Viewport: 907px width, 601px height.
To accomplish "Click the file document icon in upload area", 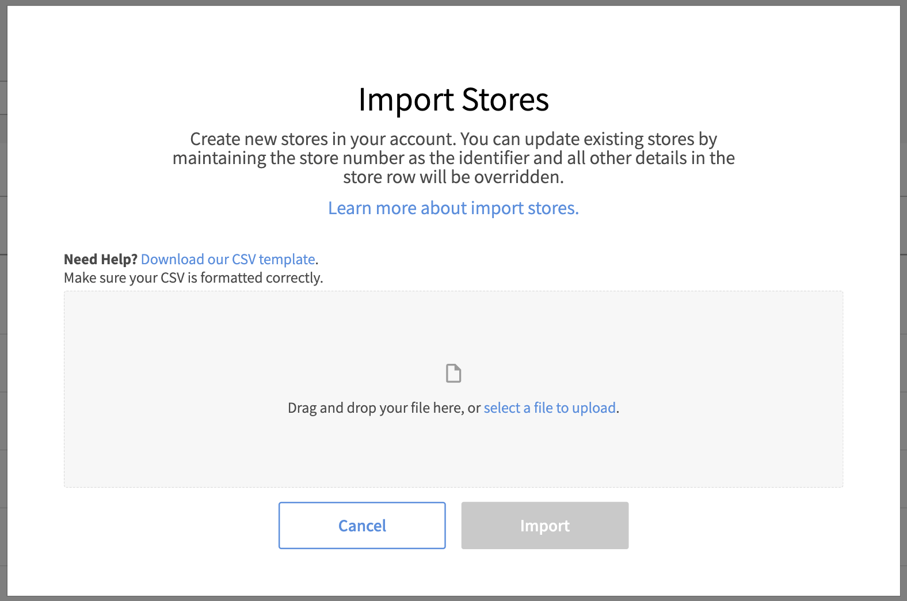I will [x=453, y=373].
